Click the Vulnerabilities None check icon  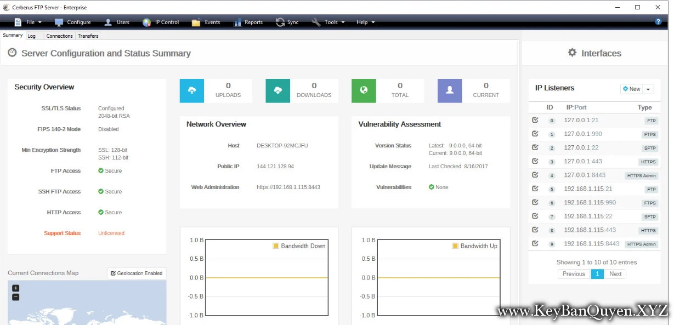coord(432,187)
